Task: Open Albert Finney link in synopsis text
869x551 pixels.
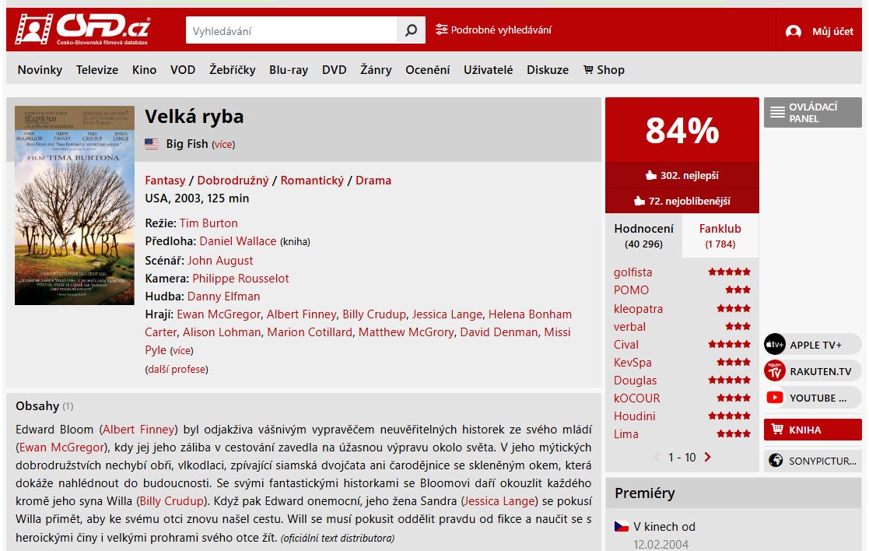Action: coord(138,430)
